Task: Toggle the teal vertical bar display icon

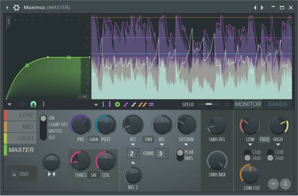Action: tap(103, 104)
